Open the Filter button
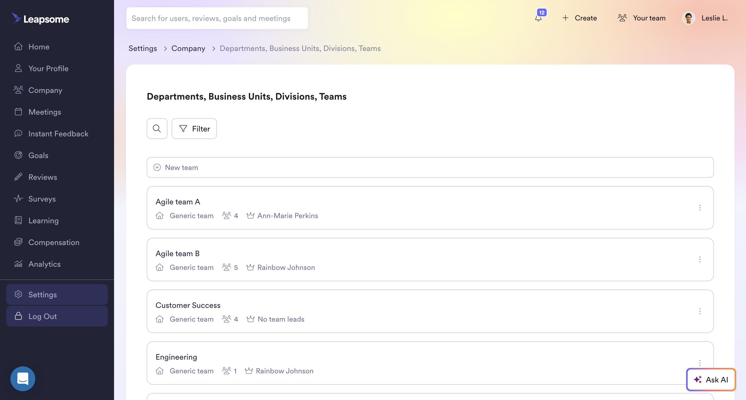 coord(194,129)
